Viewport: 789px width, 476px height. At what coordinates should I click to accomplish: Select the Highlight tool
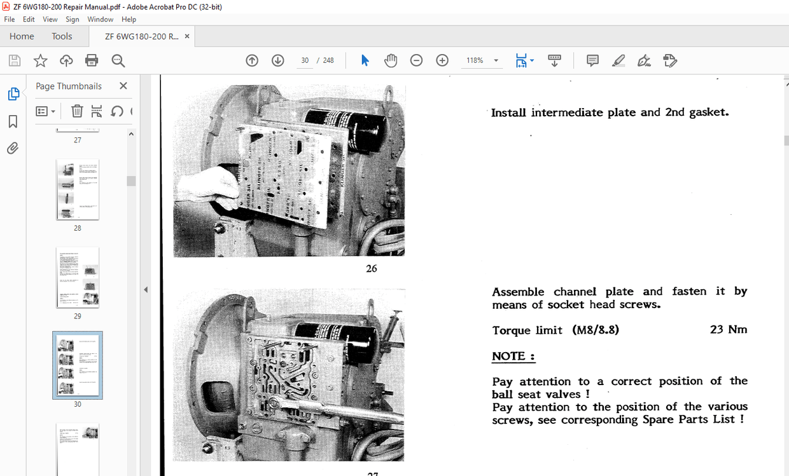click(x=618, y=60)
